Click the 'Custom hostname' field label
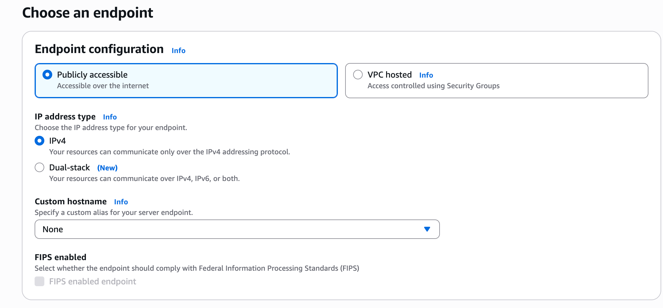This screenshot has height=308, width=663. coord(71,202)
